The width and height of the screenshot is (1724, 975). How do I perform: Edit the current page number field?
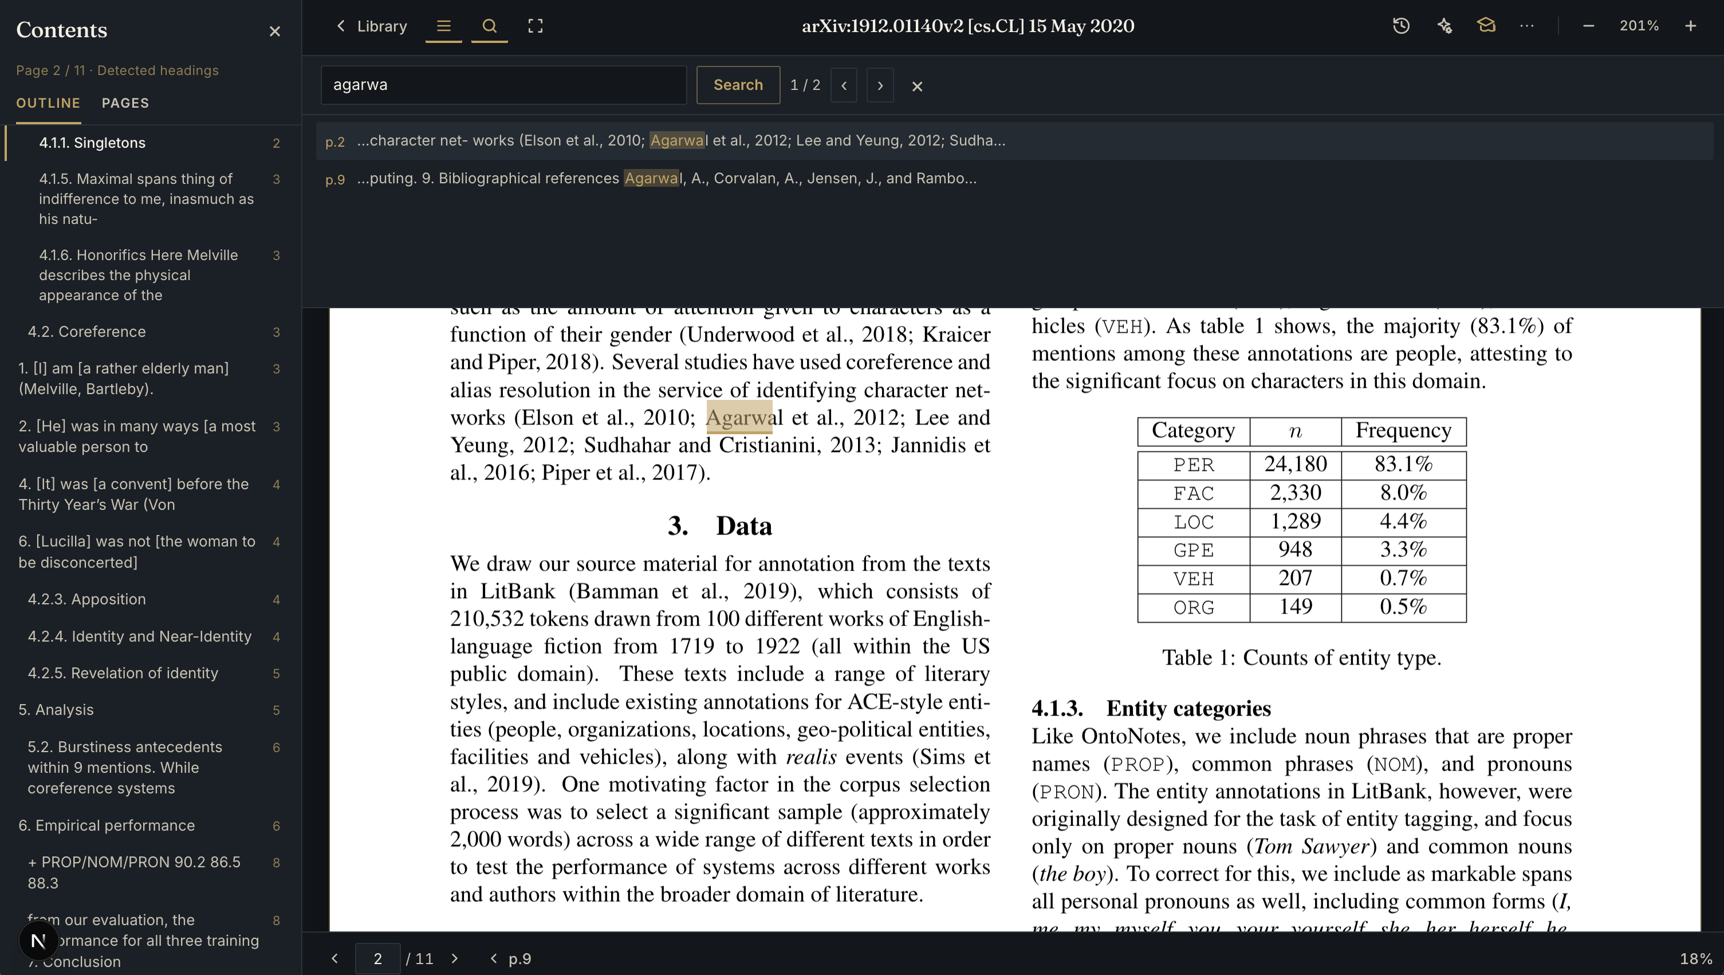pos(377,959)
